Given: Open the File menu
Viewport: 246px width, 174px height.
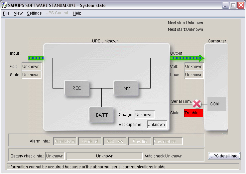Looking at the screenshot, I should pos(6,13).
